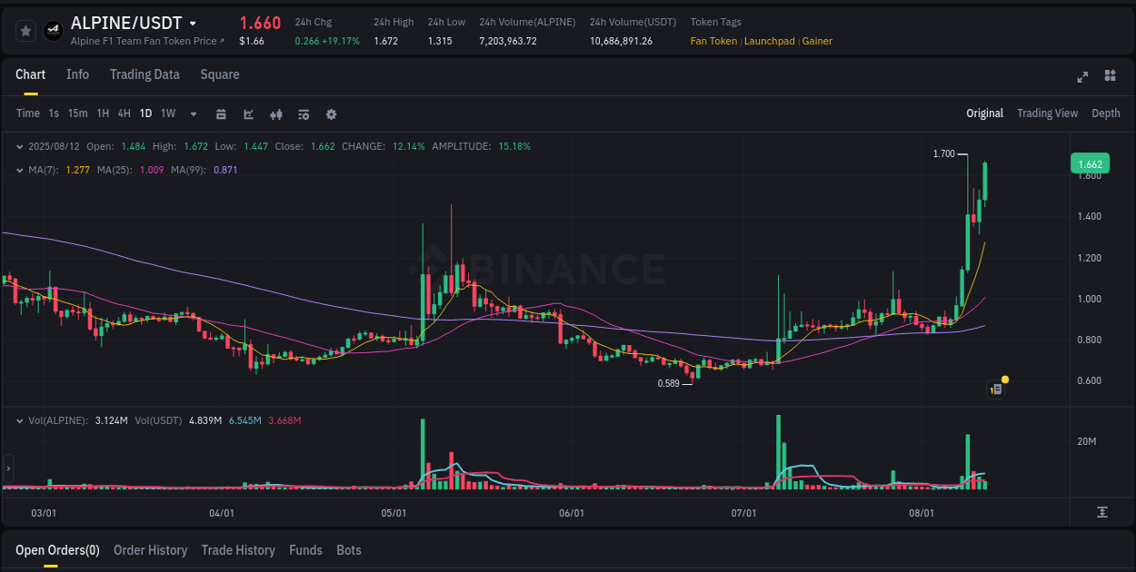Toggle the favorite star for ALPINE/USDT

tap(25, 30)
